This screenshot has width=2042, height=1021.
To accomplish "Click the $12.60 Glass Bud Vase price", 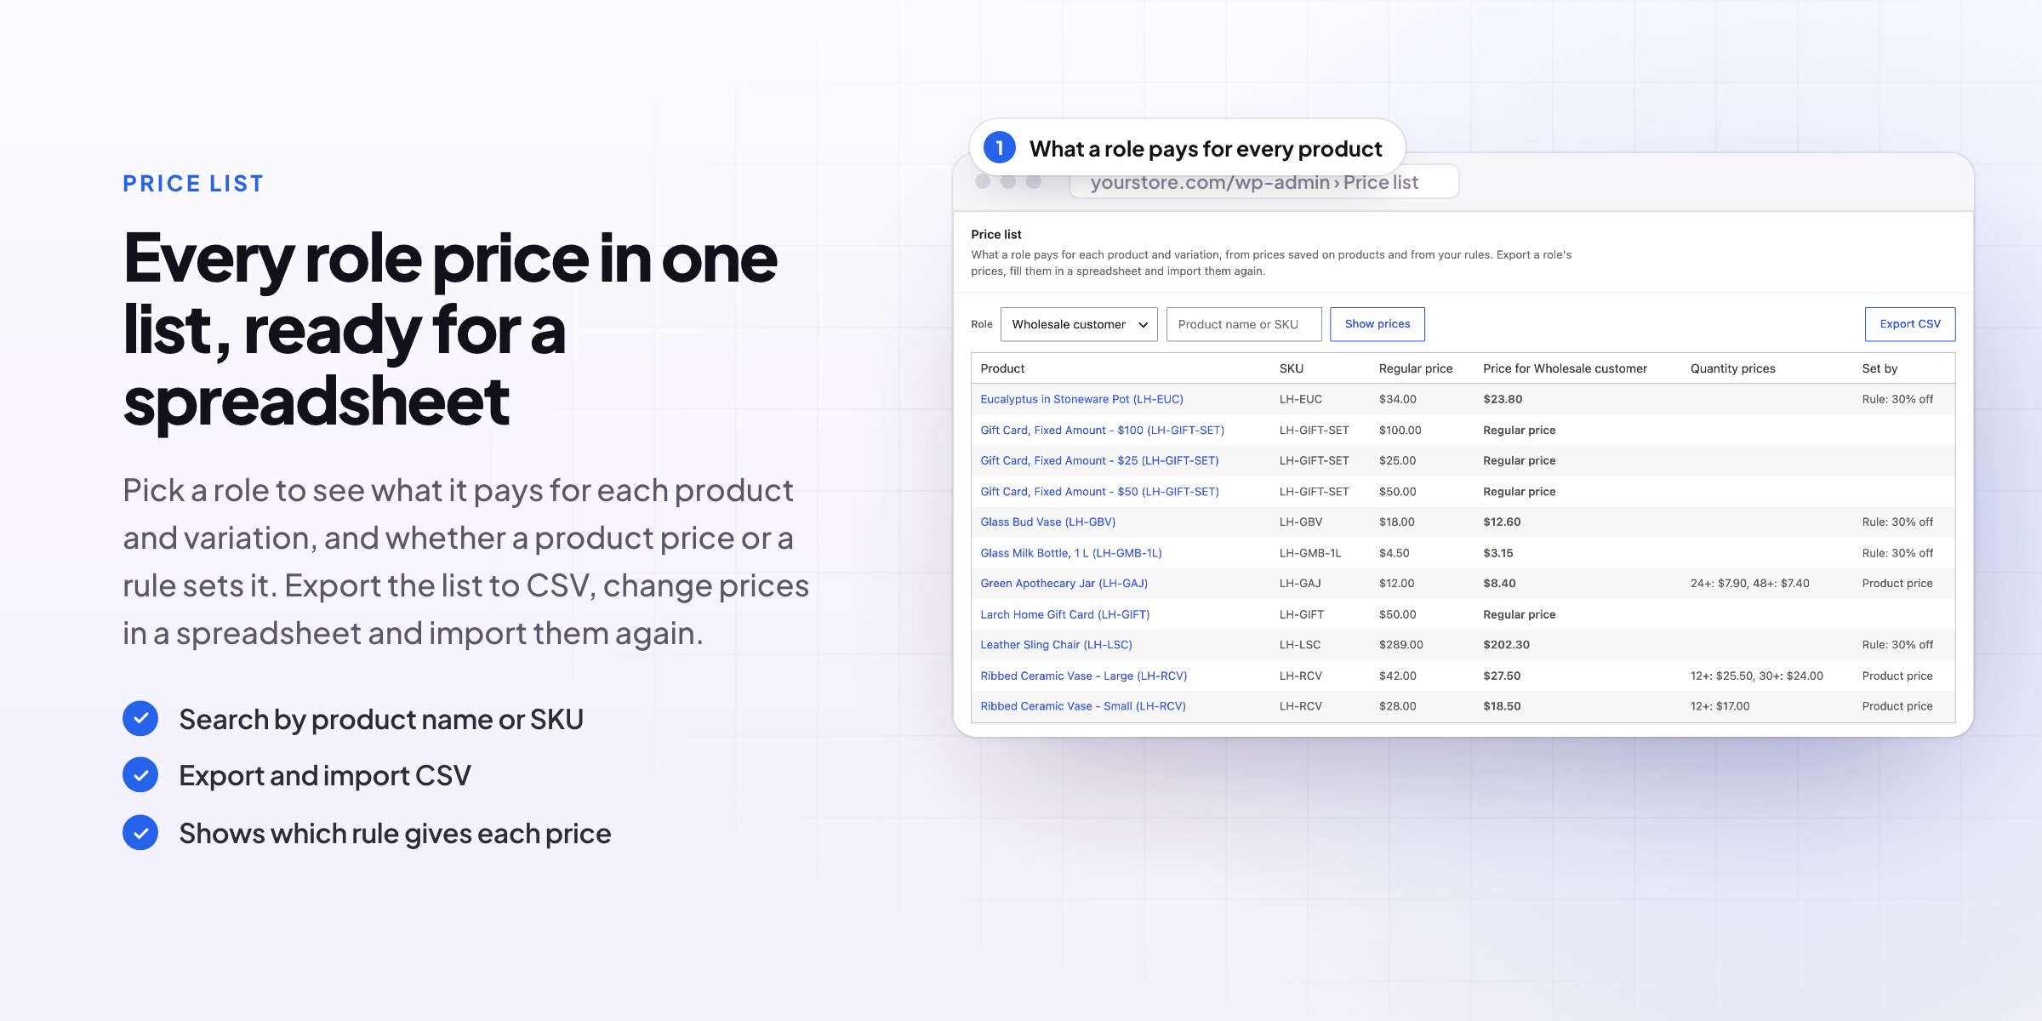I will coord(1502,522).
